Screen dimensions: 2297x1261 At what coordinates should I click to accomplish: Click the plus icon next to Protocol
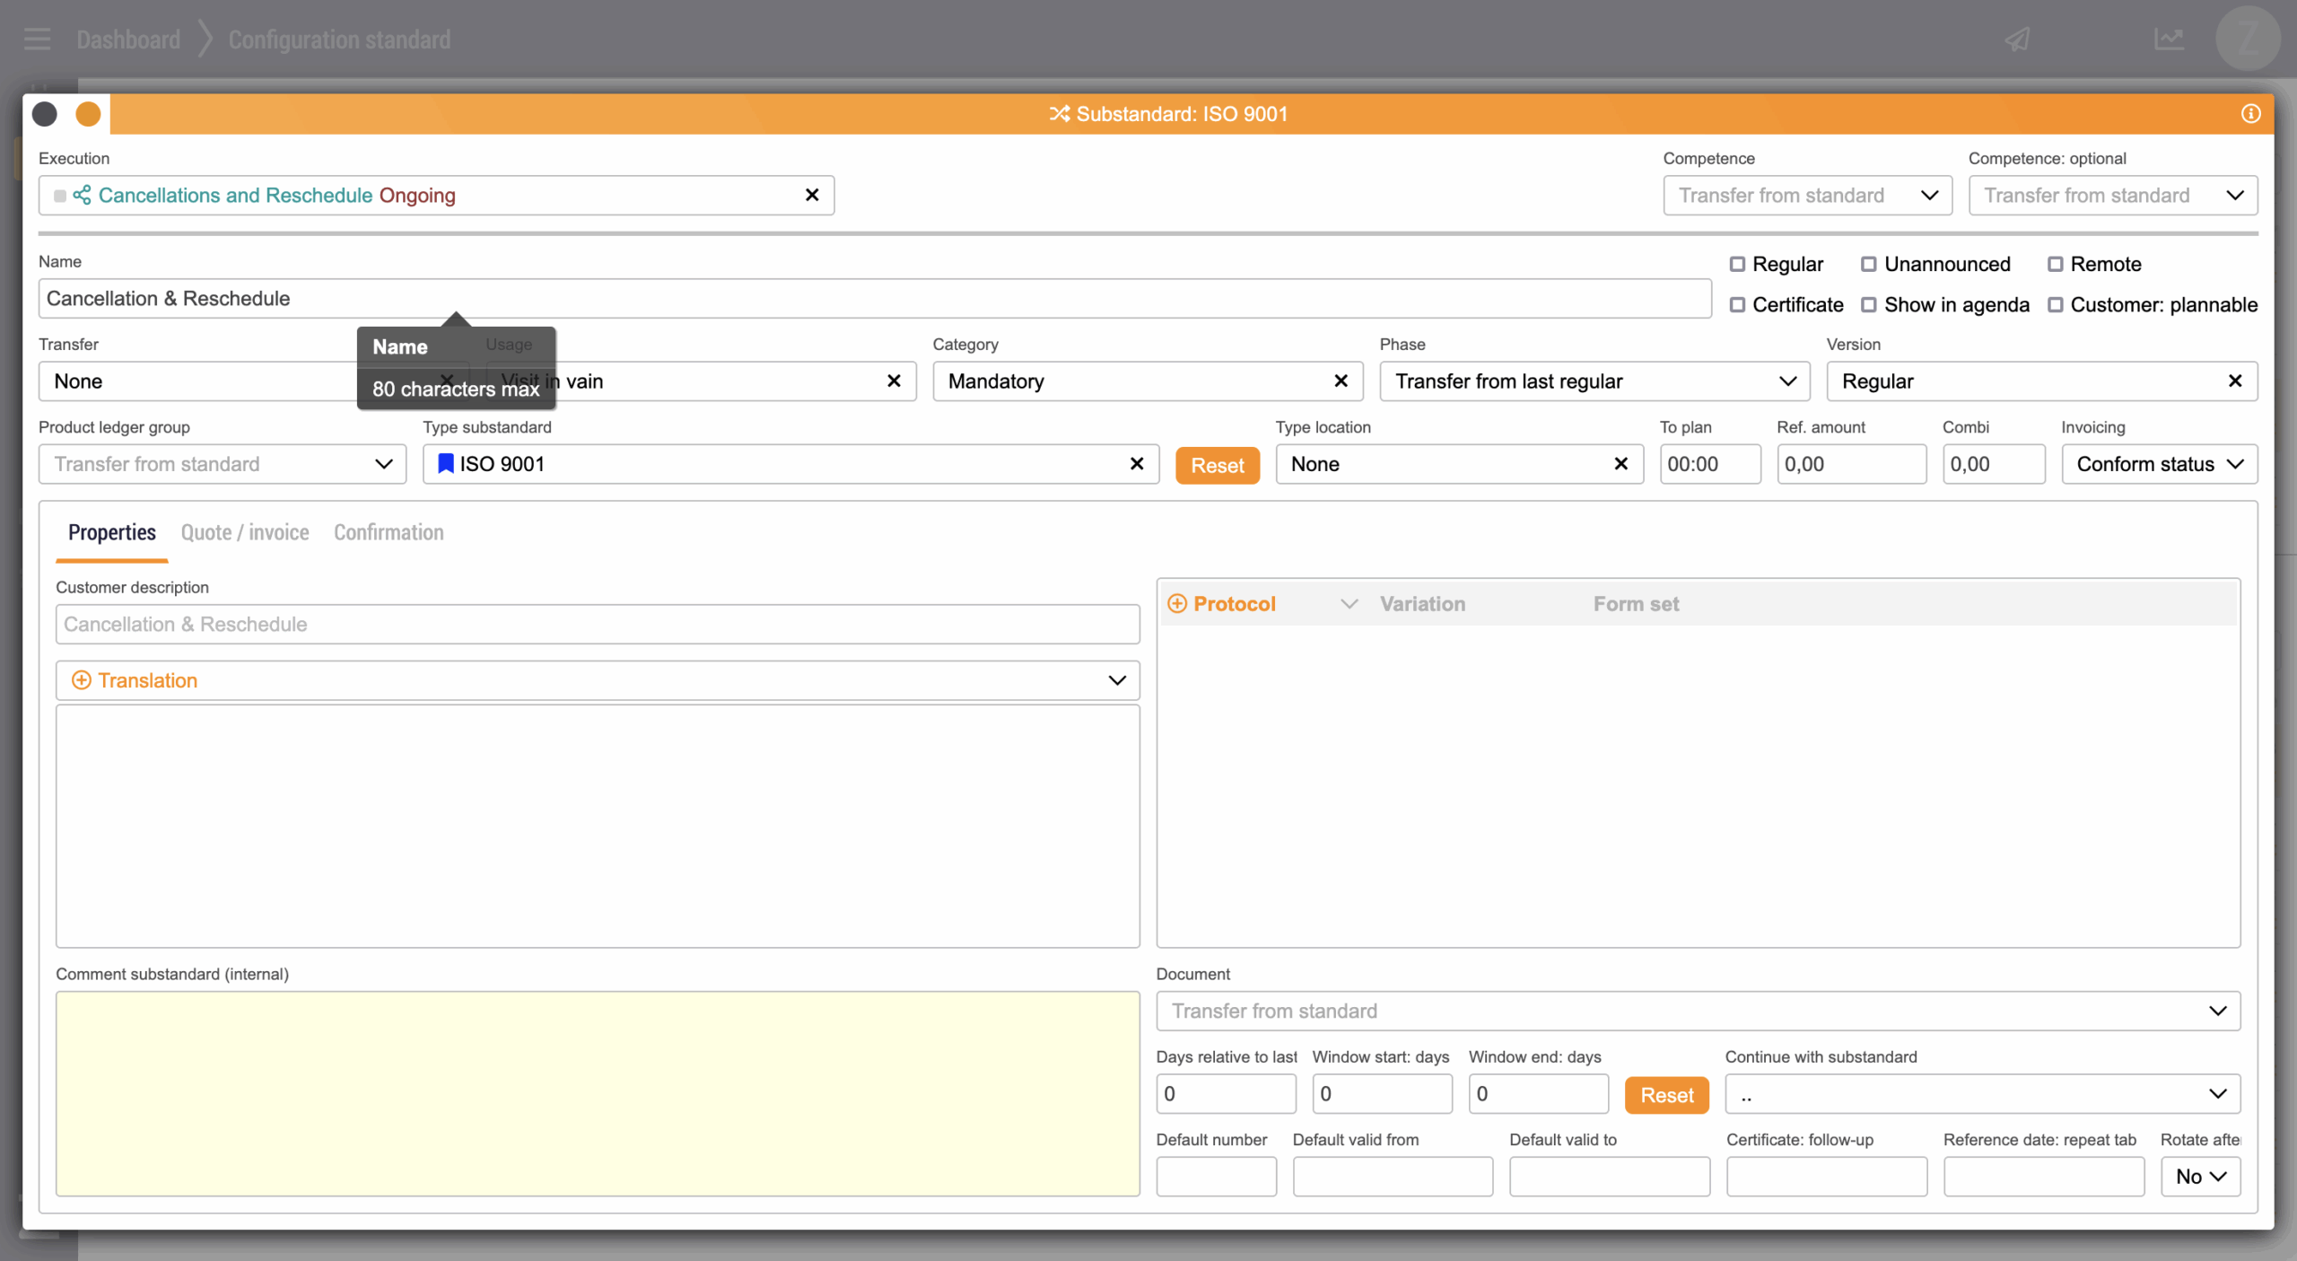1177,604
